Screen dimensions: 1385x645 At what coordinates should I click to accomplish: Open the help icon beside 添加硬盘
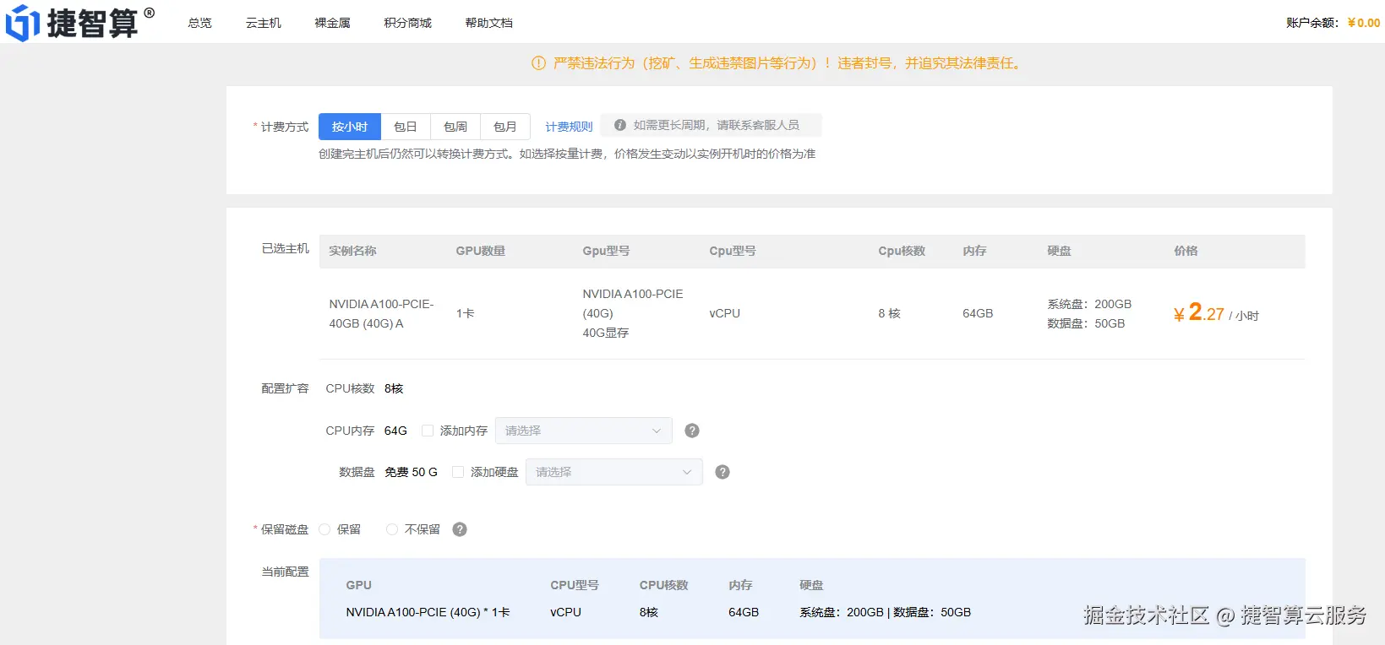pos(722,472)
